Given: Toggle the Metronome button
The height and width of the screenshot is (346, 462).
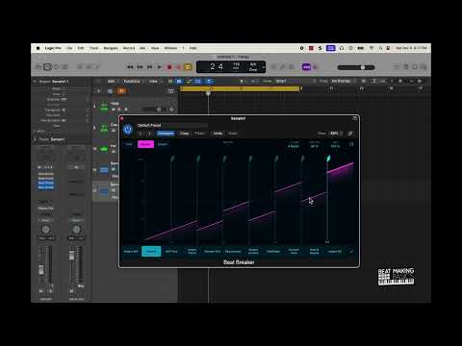Looking at the screenshot, I should coord(316,67).
